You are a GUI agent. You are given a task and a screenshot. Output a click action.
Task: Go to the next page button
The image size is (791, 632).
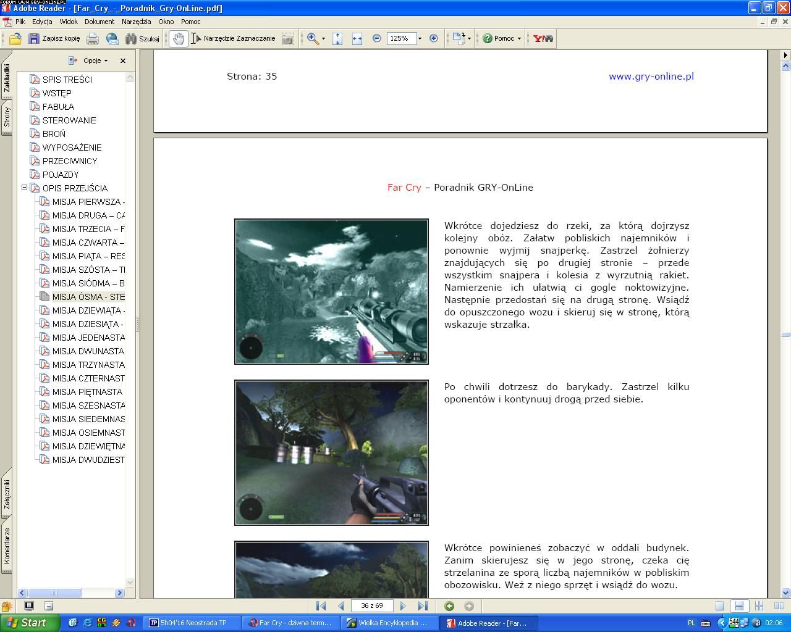click(403, 606)
